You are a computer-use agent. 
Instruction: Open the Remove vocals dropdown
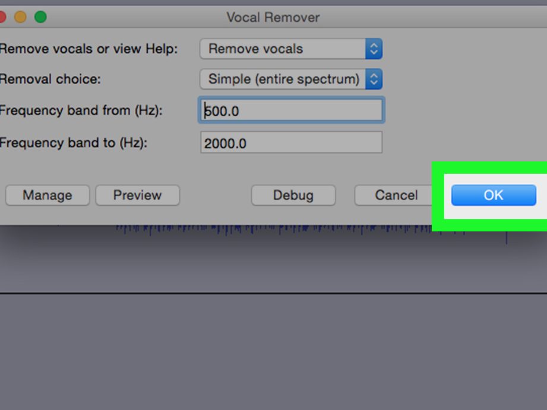coord(290,49)
